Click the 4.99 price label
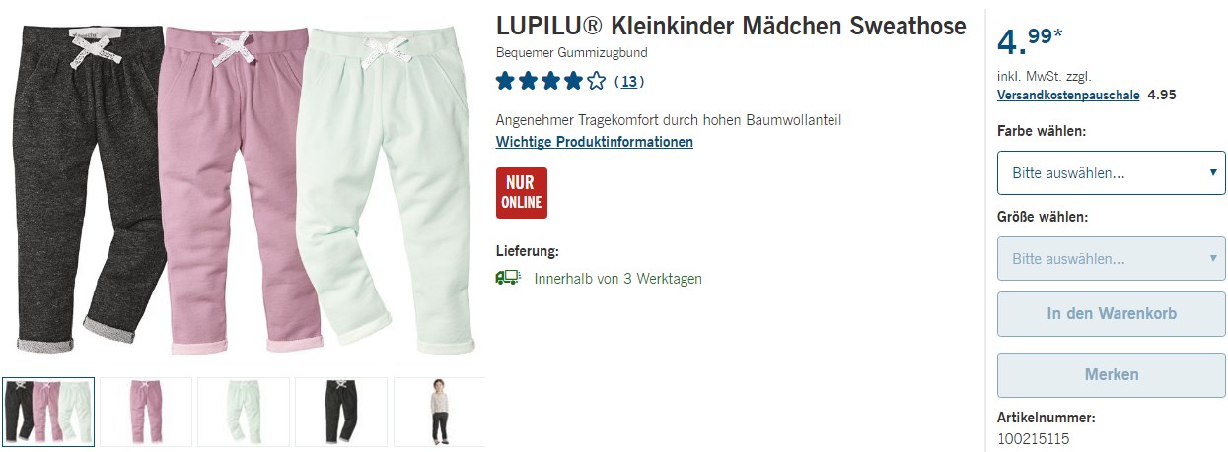Screen dimensions: 1228x452 pos(1030,42)
